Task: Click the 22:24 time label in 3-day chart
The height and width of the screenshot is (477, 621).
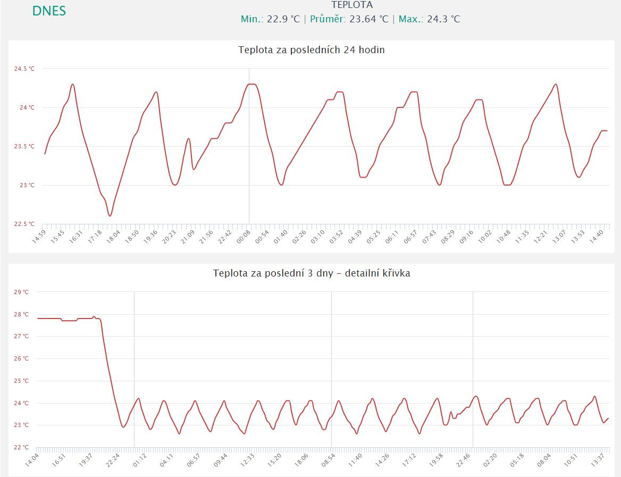Action: 113,459
